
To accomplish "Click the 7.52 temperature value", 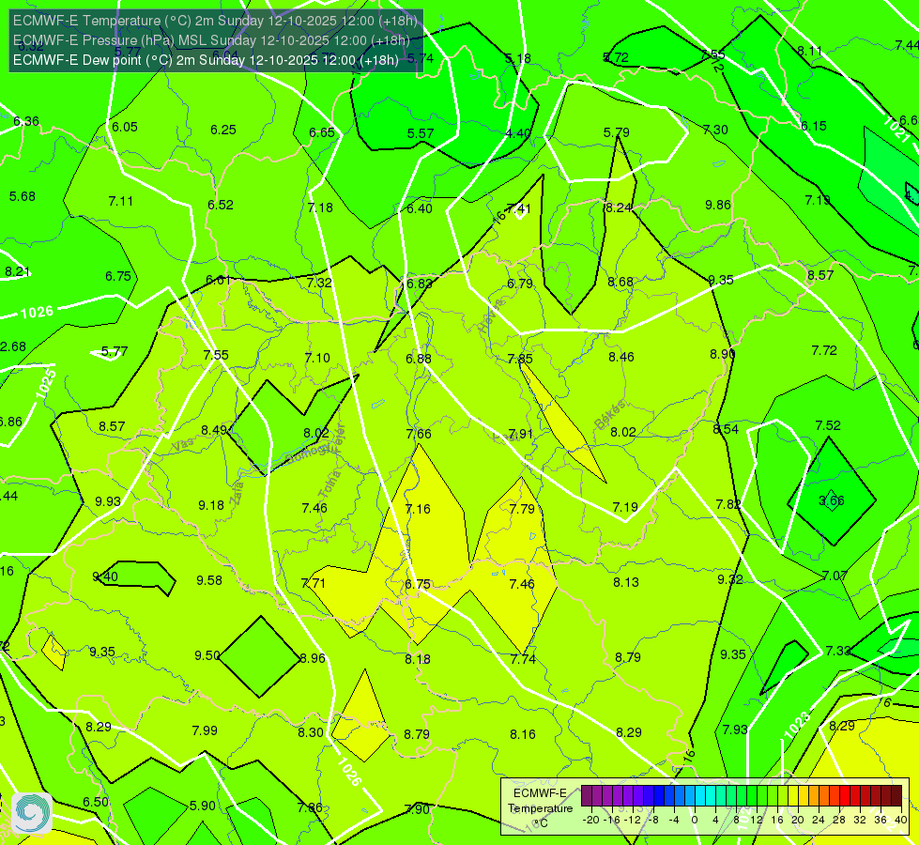I will (828, 425).
